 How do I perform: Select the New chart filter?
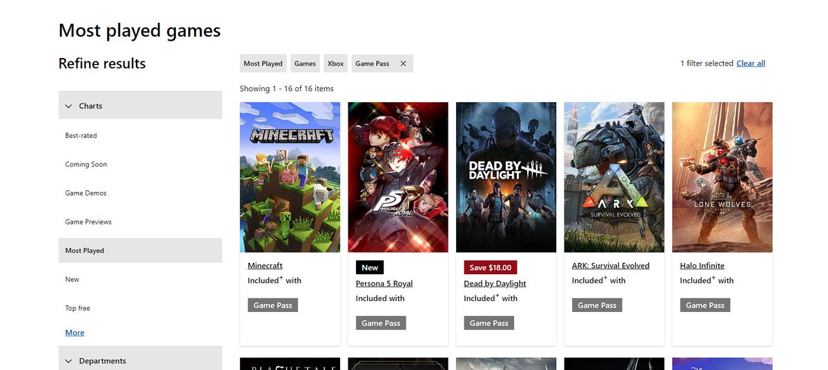(72, 280)
